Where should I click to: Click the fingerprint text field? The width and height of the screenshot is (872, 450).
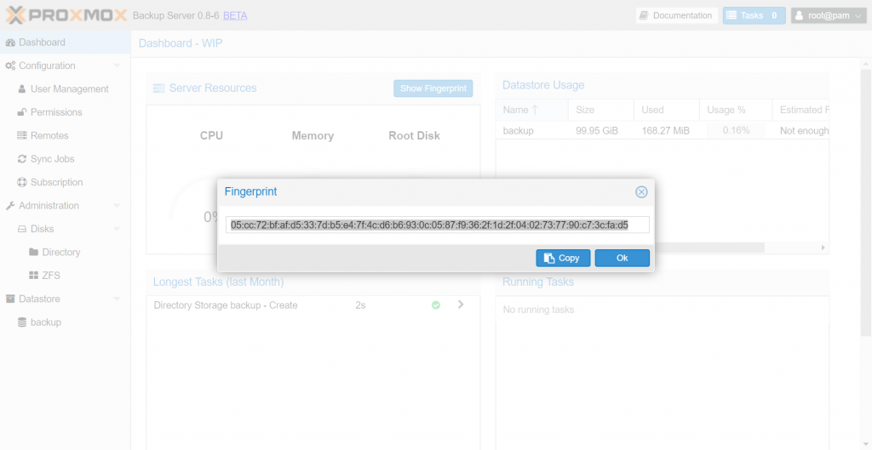(439, 225)
